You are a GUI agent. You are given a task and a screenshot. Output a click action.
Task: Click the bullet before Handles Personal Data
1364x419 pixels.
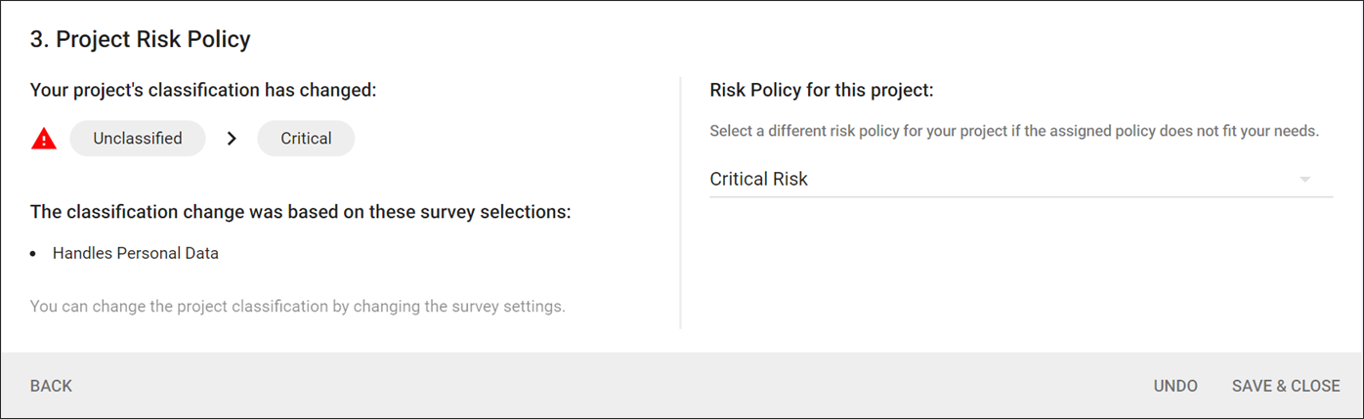[x=33, y=254]
